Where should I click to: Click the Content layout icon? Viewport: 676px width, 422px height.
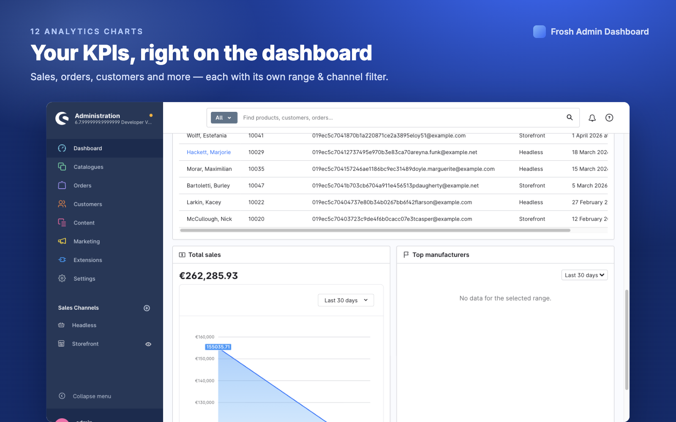tap(62, 222)
